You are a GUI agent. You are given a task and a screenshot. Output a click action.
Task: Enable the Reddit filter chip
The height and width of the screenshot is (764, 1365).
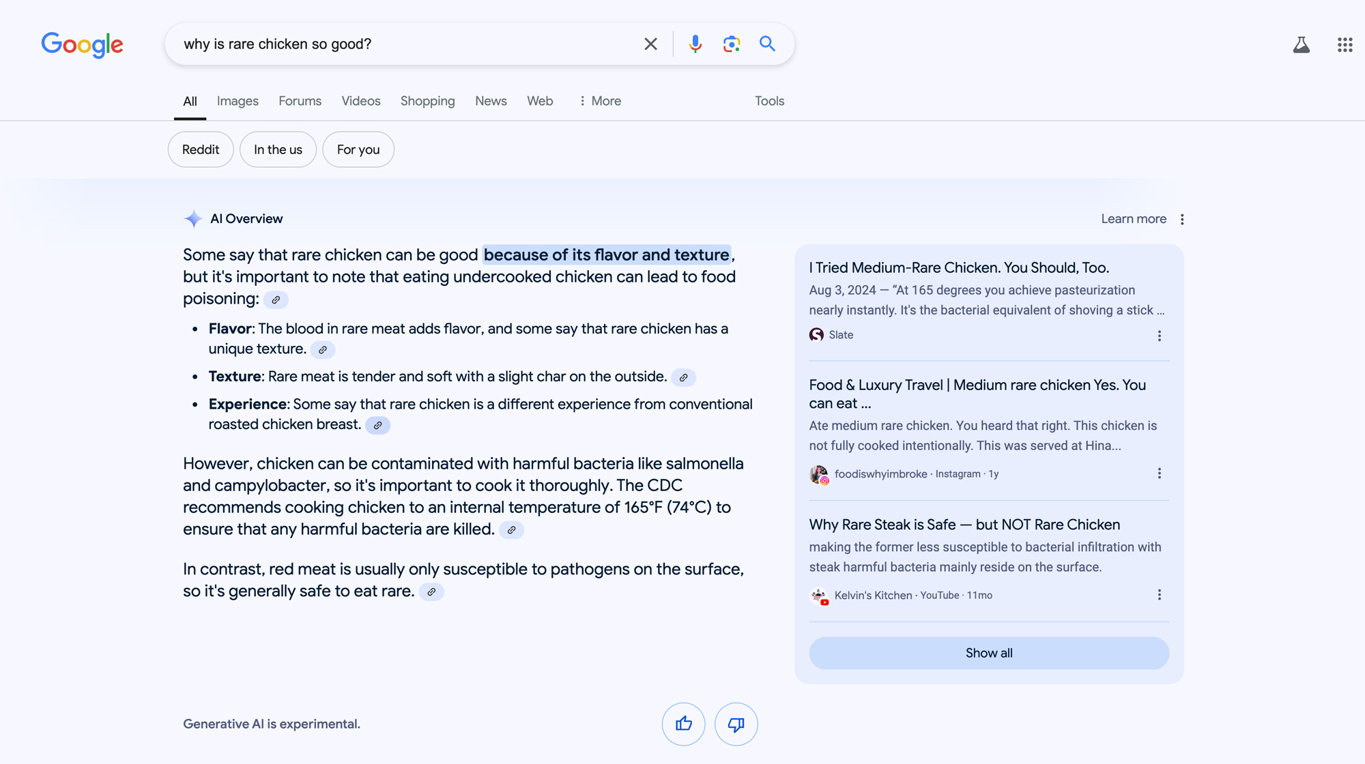click(200, 149)
